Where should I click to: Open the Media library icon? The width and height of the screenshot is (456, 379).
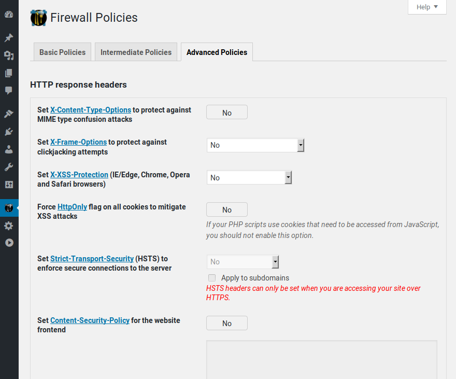(9, 55)
